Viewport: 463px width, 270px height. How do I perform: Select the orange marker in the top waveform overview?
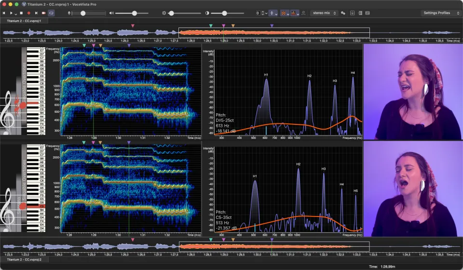[233, 26]
